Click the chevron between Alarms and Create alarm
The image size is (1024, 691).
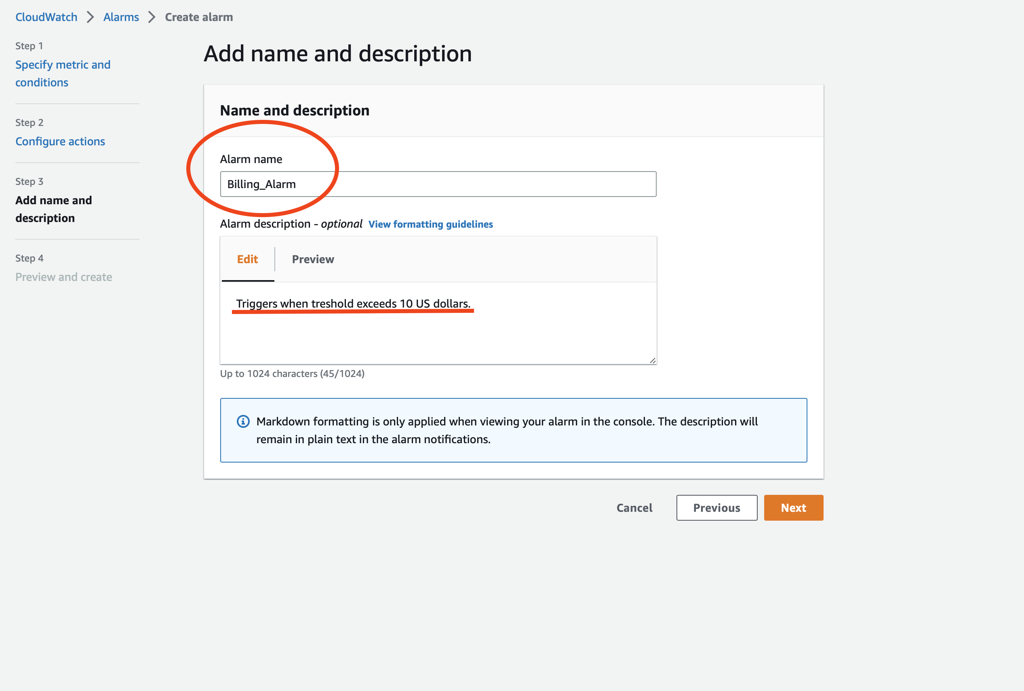(x=151, y=17)
